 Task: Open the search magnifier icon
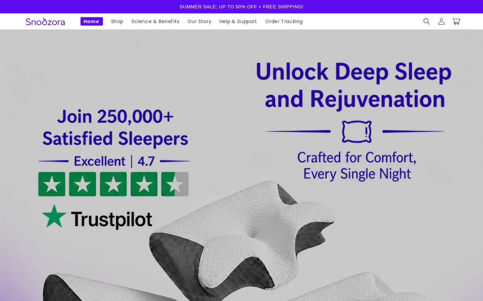click(426, 21)
